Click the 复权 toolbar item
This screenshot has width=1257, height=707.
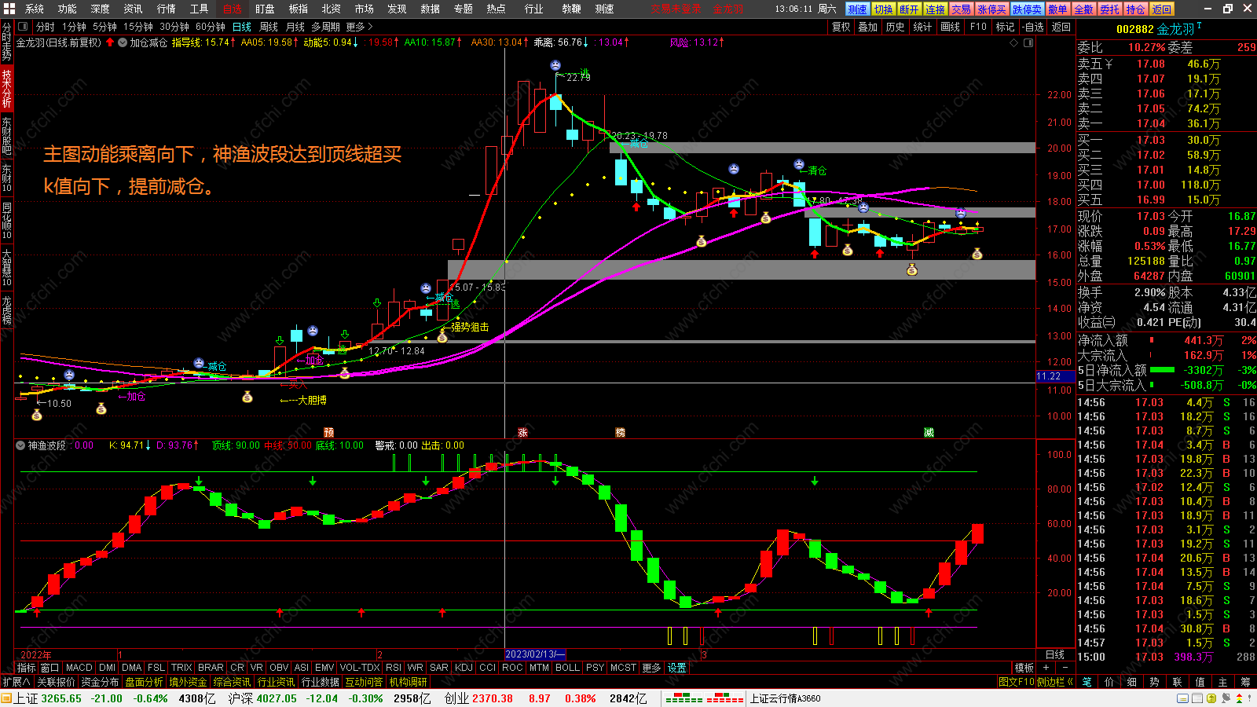point(841,27)
